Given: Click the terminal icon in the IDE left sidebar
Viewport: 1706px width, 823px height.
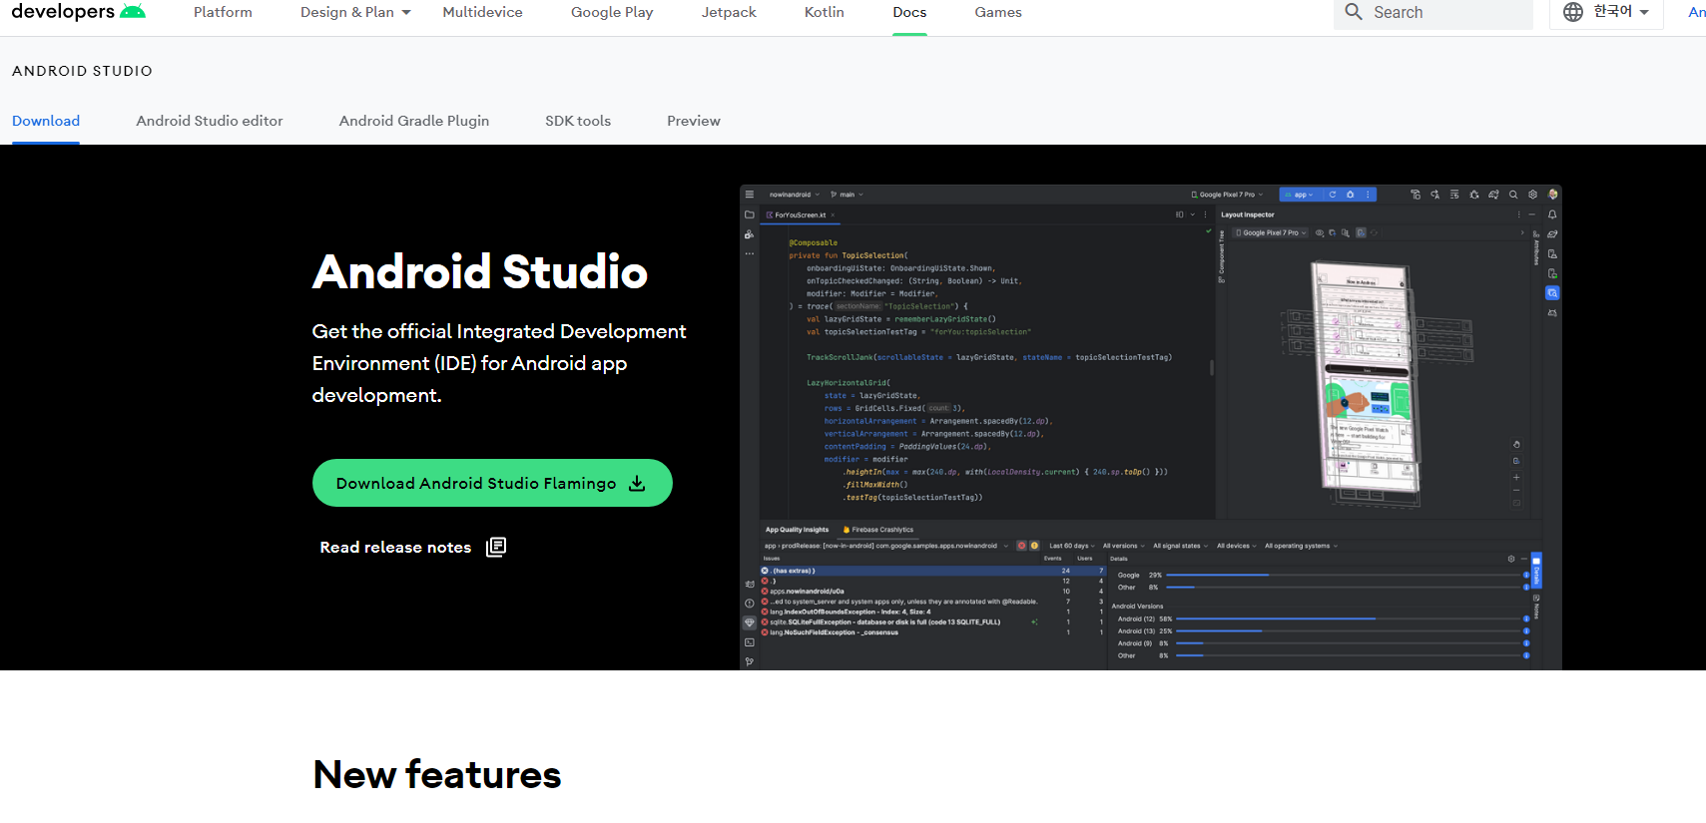Looking at the screenshot, I should pyautogui.click(x=750, y=642).
